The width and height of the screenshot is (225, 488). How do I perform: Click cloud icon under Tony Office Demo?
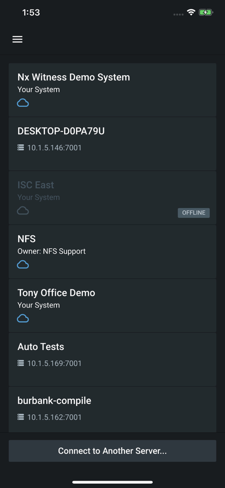pyautogui.click(x=23, y=319)
